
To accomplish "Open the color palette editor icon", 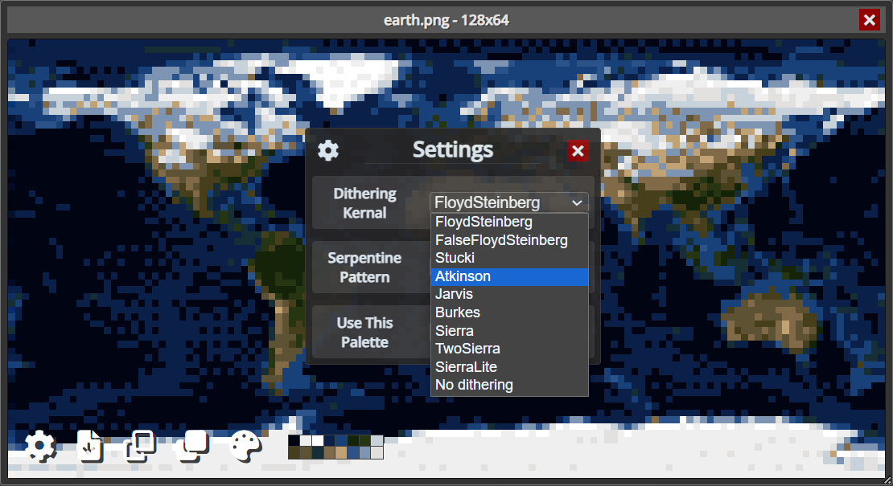I will click(x=244, y=447).
